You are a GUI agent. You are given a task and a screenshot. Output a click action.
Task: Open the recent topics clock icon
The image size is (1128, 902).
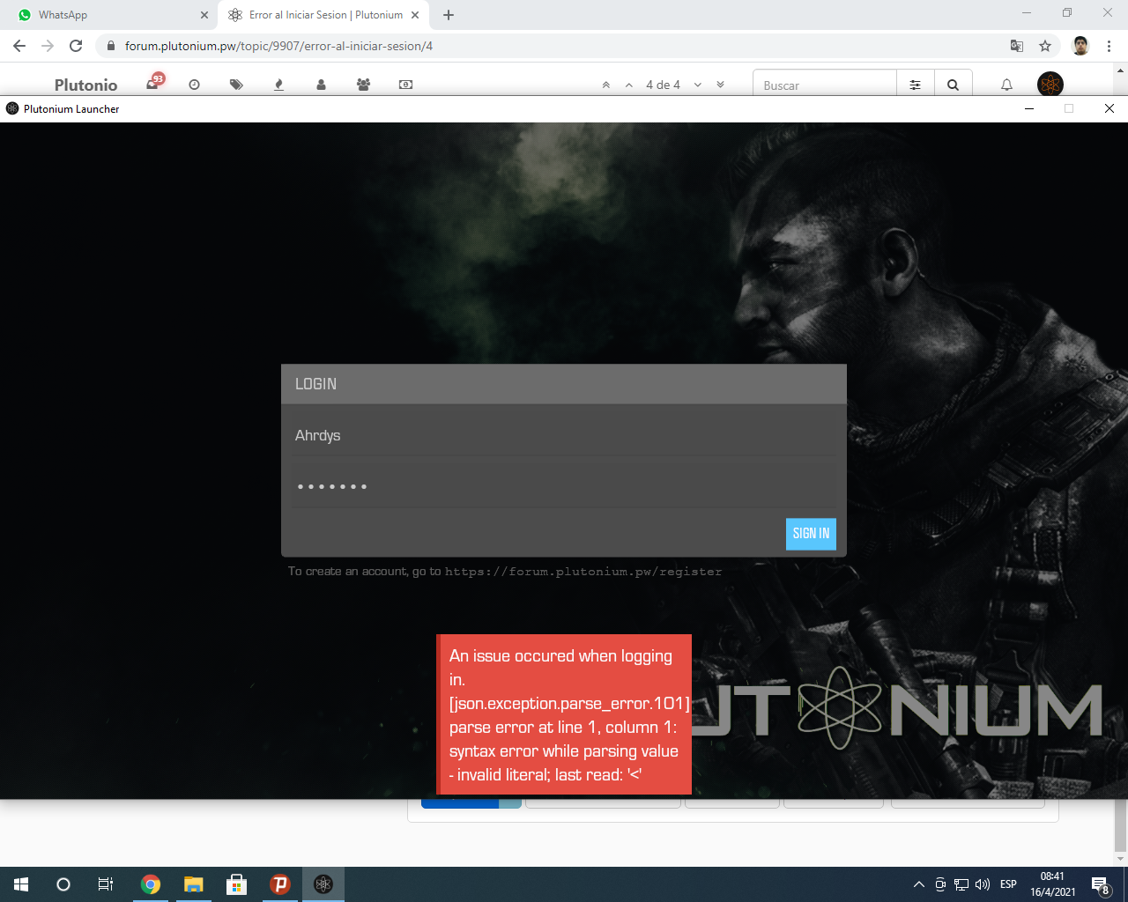pyautogui.click(x=195, y=85)
